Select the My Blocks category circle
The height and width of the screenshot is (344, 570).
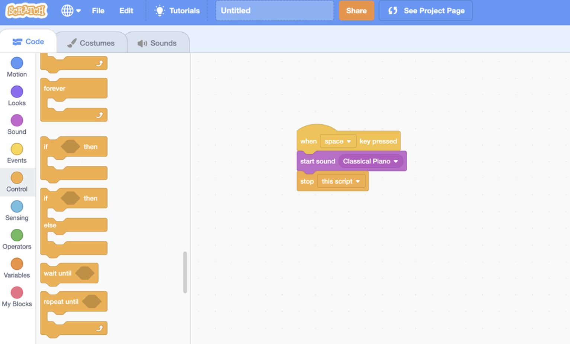point(17,292)
